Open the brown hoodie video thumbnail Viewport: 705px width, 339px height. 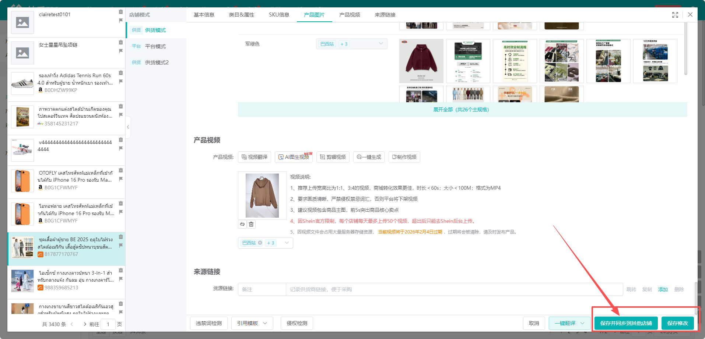click(262, 196)
